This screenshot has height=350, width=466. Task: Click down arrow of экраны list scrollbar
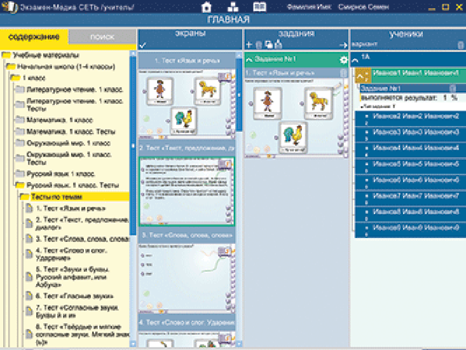coord(239,344)
